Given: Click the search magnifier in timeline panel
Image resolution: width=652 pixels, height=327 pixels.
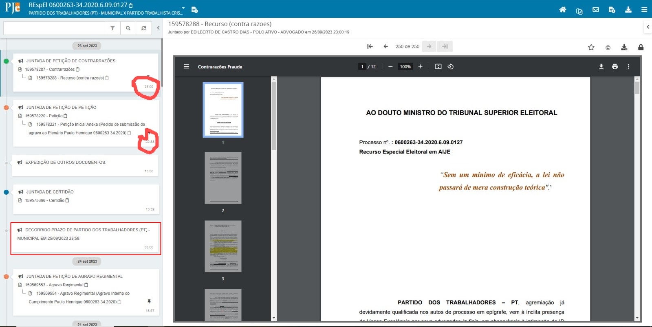Looking at the screenshot, I should tap(128, 28).
